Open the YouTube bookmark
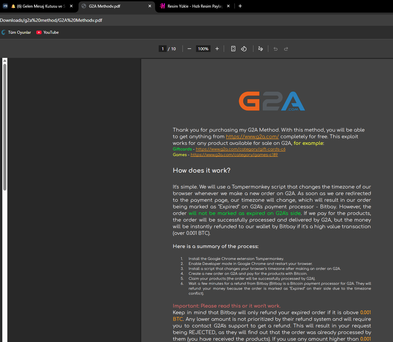 click(48, 32)
